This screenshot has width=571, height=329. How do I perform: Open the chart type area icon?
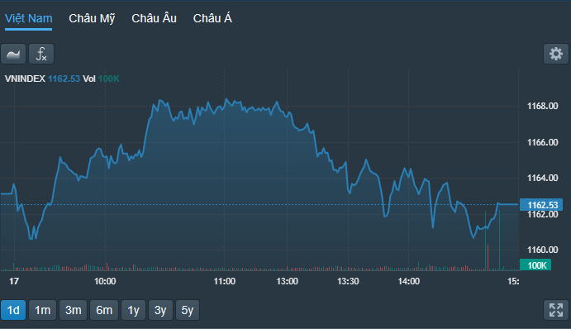(x=13, y=54)
